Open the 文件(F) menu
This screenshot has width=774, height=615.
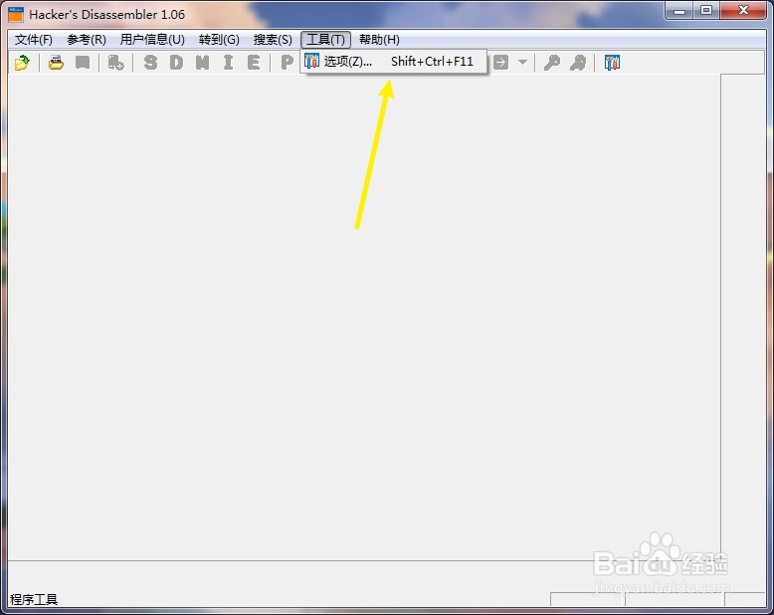(34, 40)
